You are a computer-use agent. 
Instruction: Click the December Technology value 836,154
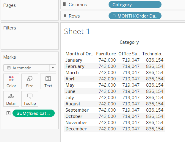(155, 129)
